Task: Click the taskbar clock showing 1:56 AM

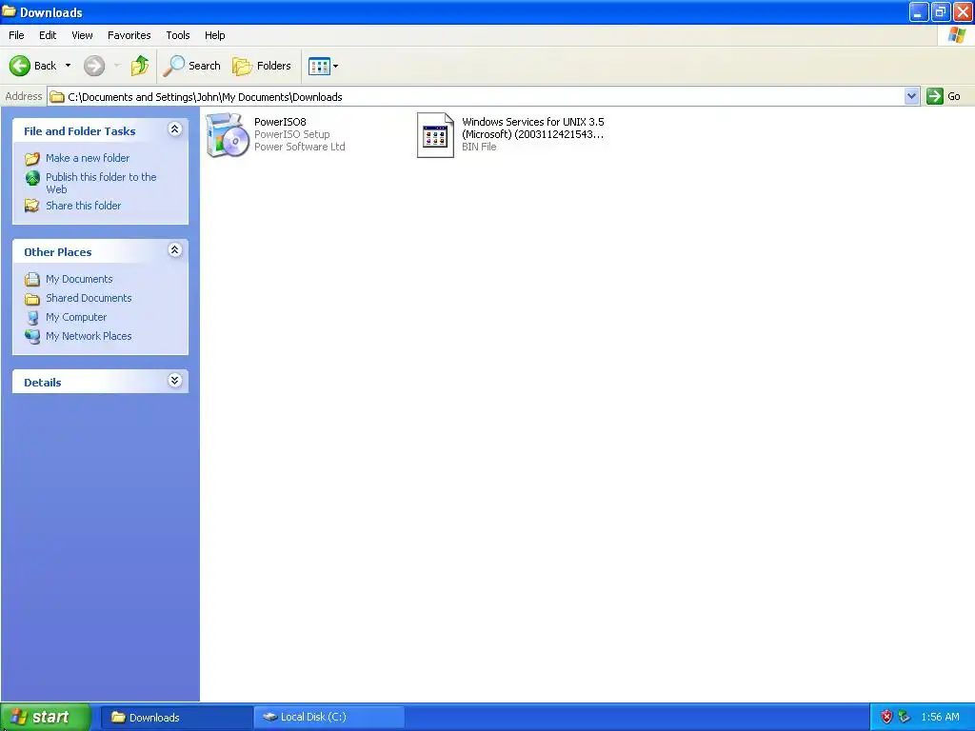Action: (940, 717)
